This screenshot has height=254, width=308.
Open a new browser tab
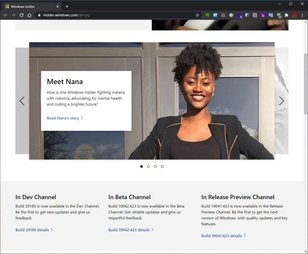[x=67, y=6]
